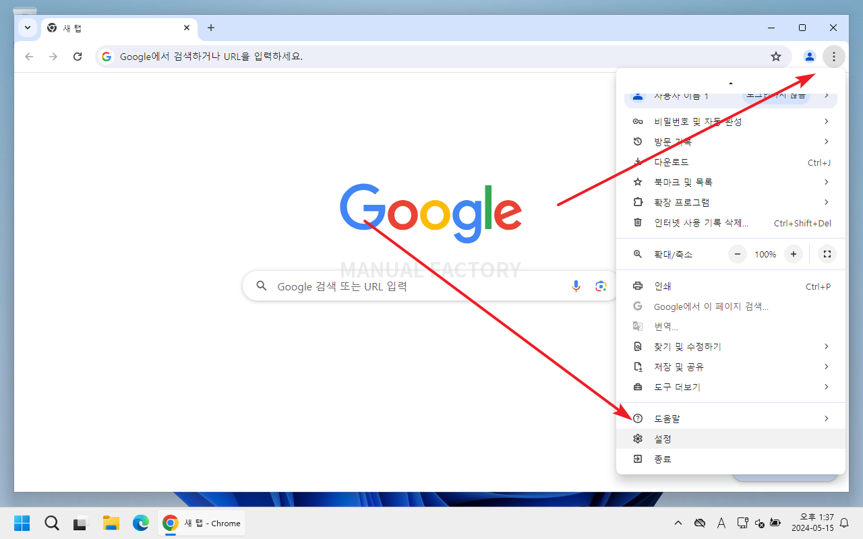Click the magnifier icon beside 확대/축소
Image resolution: width=863 pixels, height=539 pixels.
point(638,254)
